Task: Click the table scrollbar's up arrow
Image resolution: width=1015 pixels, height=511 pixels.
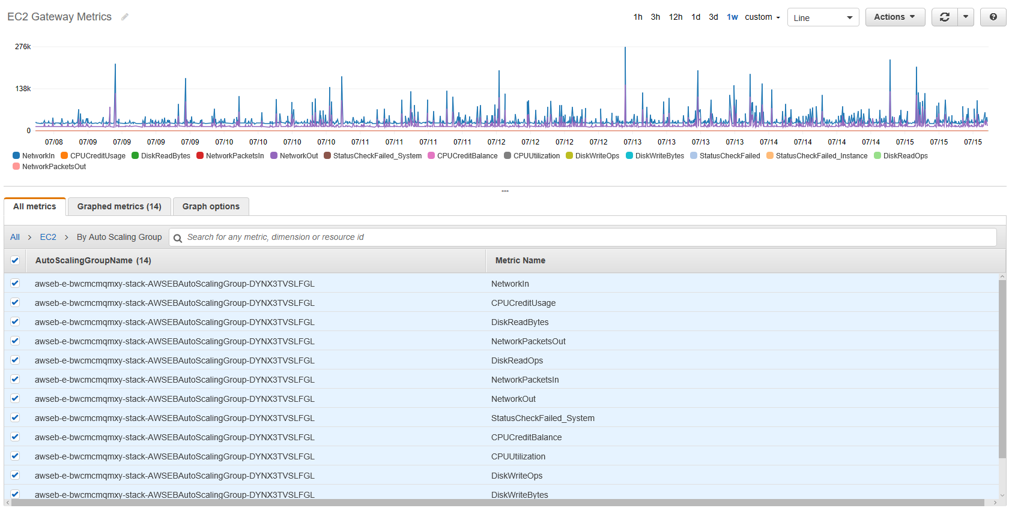Action: [x=1002, y=276]
